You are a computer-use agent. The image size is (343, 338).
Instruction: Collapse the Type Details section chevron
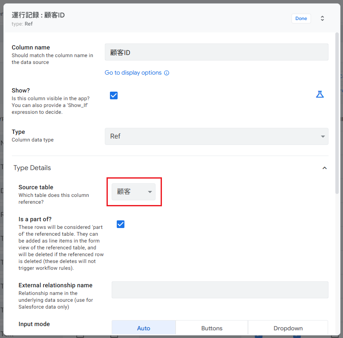[324, 168]
